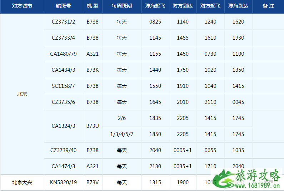Image resolution: width=284 pixels, height=191 pixels.
Task: Click Zhuhai departure time 1440
Action: pyautogui.click(x=155, y=70)
